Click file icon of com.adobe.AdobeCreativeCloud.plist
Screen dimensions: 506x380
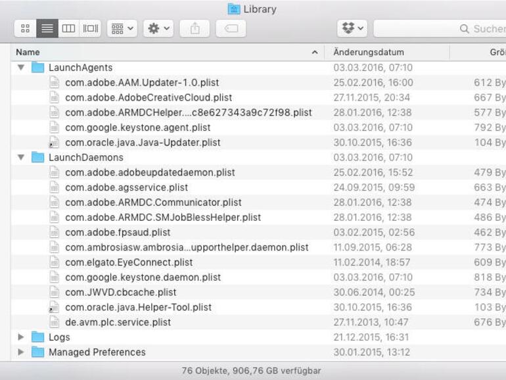55,97
